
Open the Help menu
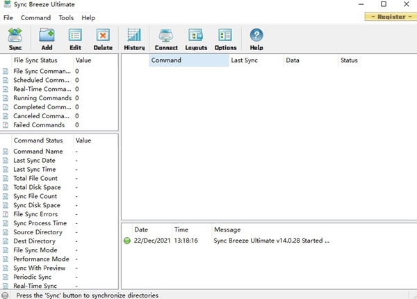click(x=88, y=18)
